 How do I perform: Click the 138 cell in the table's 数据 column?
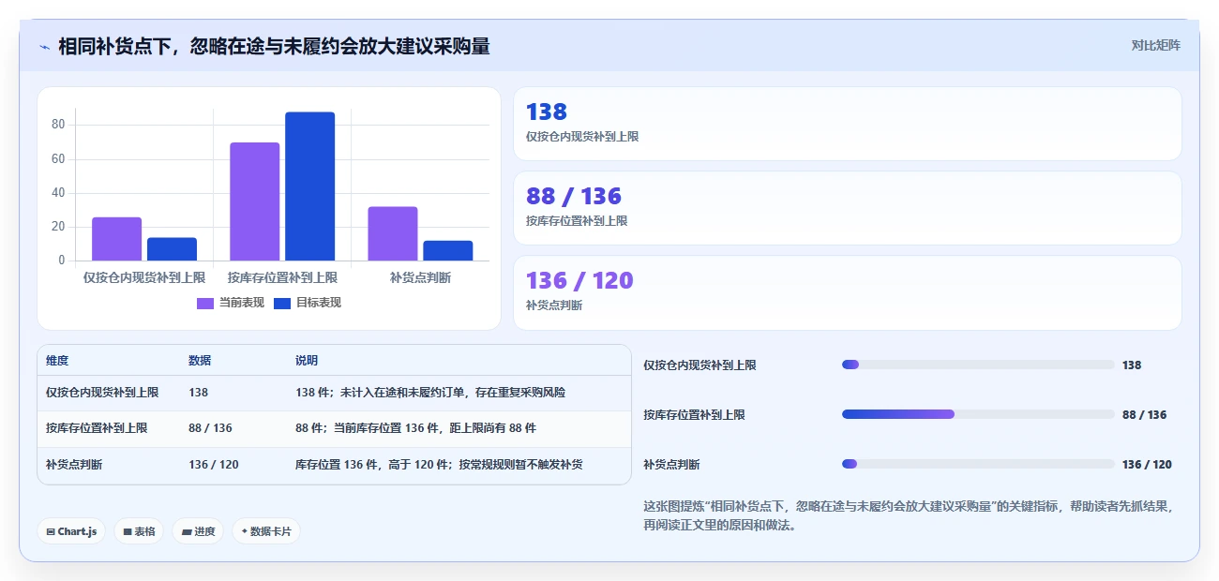click(198, 393)
